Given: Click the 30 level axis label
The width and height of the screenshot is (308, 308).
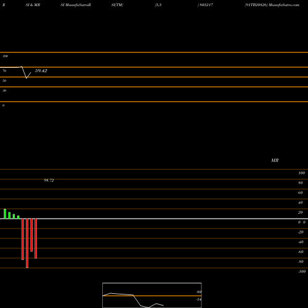Looking at the screenshot, I should 4,91.
